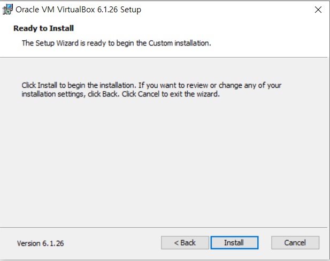Screen dimensions: 330x261
Task: Go back with the < Back button
Action: [185, 243]
